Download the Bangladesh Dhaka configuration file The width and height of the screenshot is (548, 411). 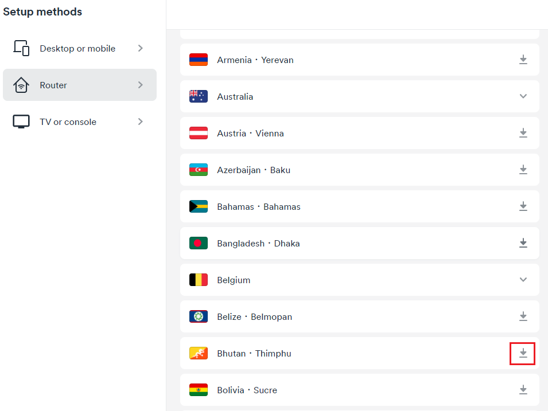point(523,243)
